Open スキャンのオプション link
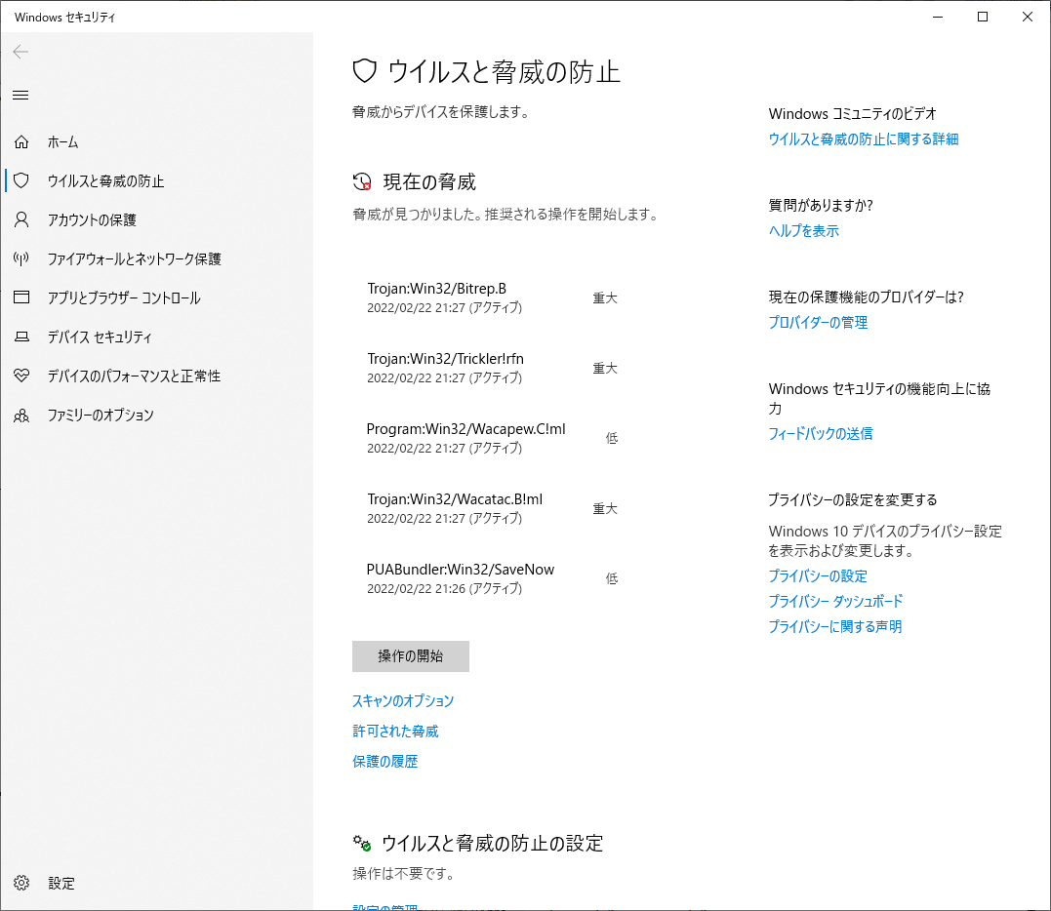Viewport: 1051px width, 911px height. click(403, 700)
